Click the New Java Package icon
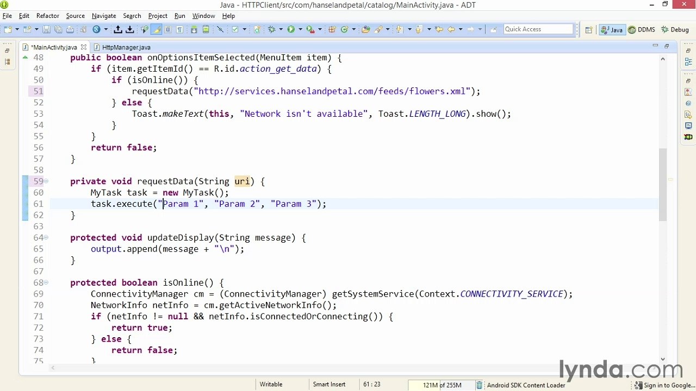The image size is (696, 391). [331, 29]
